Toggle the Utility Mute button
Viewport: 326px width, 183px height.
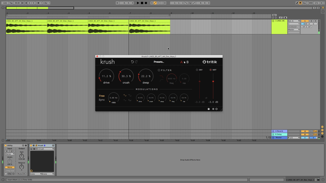point(20,174)
